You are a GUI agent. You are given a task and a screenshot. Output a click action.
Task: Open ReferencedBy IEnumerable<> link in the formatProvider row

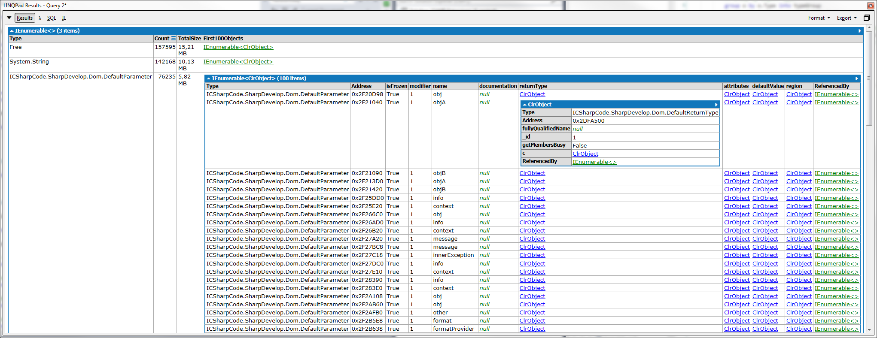836,329
